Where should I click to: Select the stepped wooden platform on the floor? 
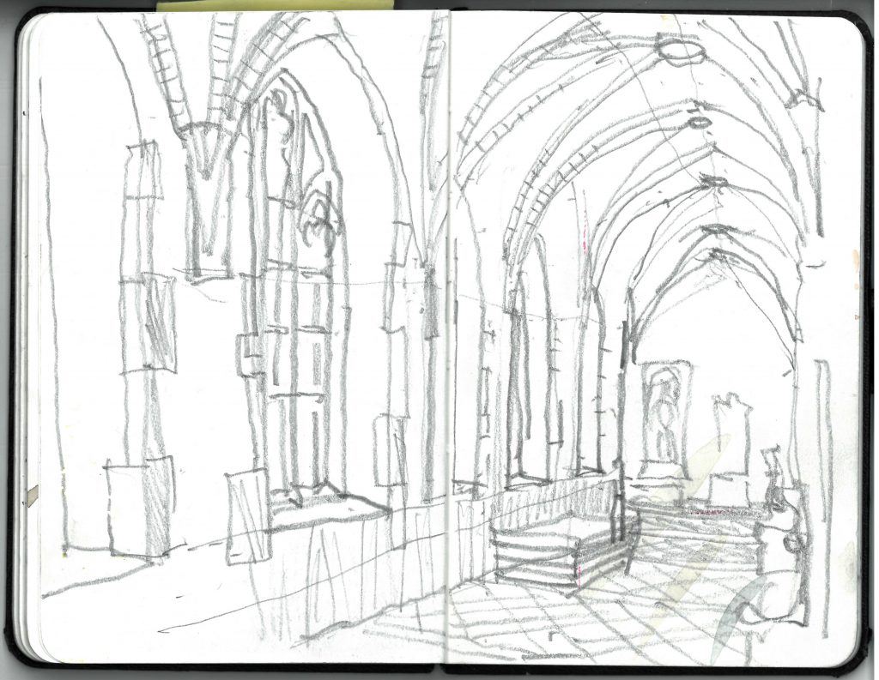point(558,551)
